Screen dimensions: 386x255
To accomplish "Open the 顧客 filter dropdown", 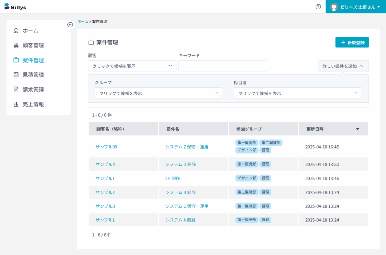I will tap(132, 66).
